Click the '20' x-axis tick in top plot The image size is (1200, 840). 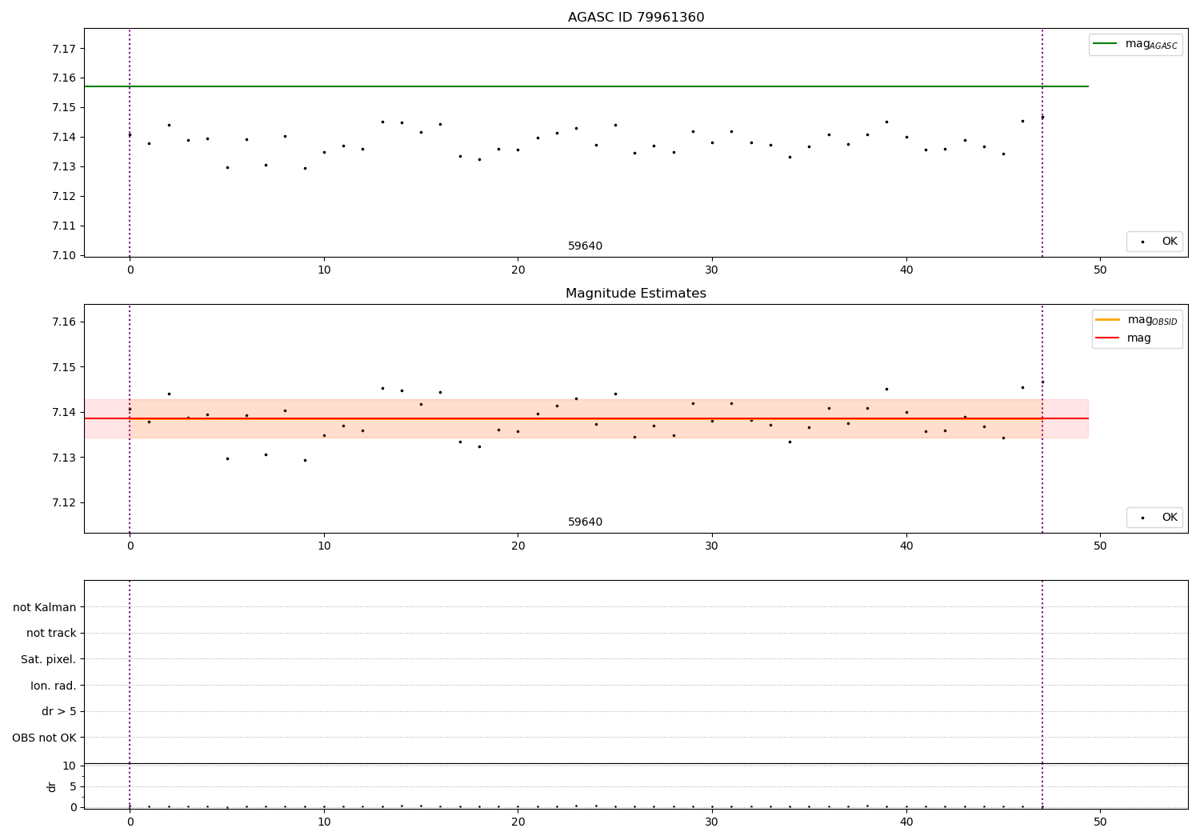pos(518,270)
